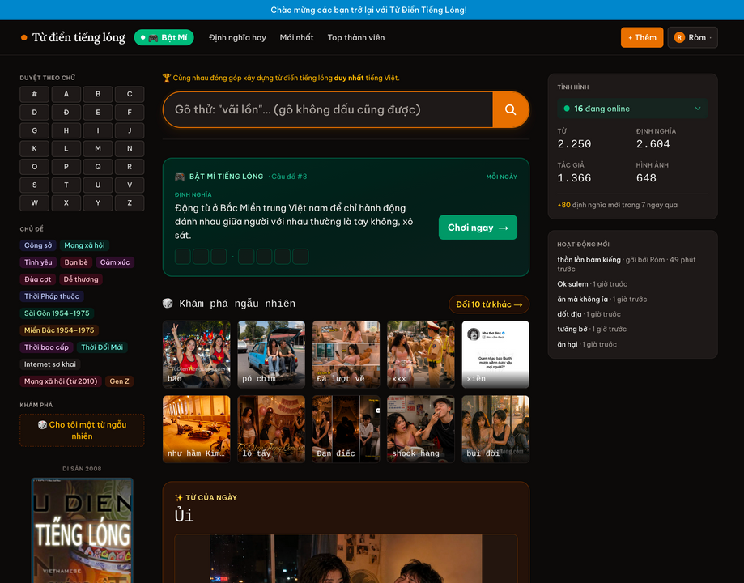
Task: Click the Từ điển tiếng lóng logo
Action: [x=73, y=37]
